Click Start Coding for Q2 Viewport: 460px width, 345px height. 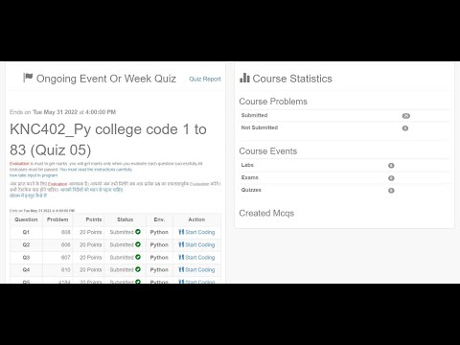coord(196,244)
